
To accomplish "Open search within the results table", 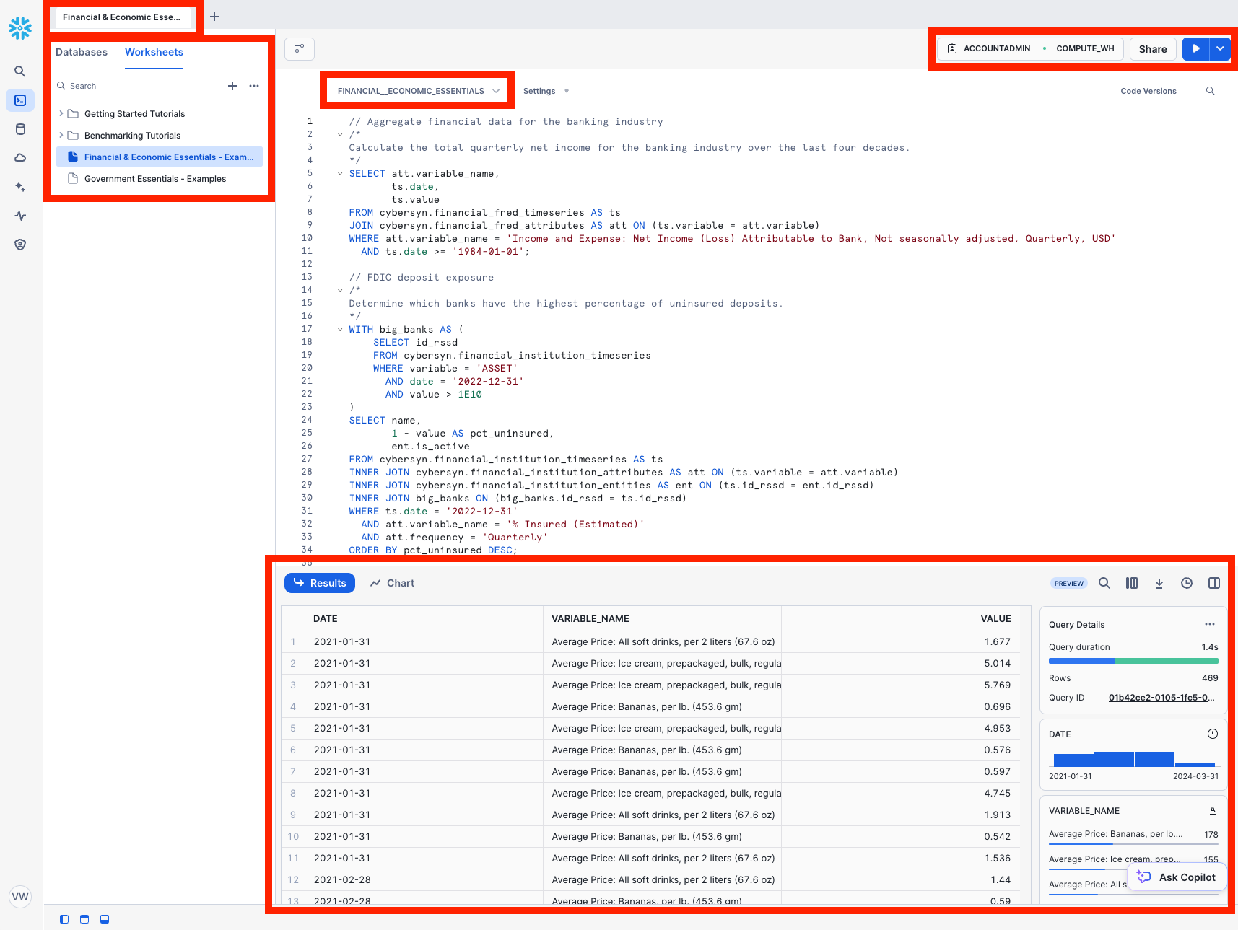I will (x=1104, y=583).
